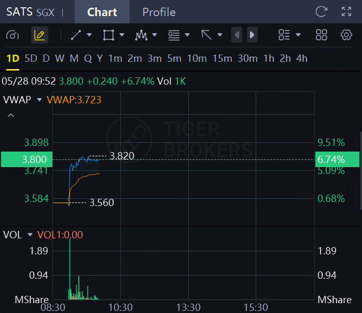
Task: Open chart settings gear
Action: pos(346,35)
